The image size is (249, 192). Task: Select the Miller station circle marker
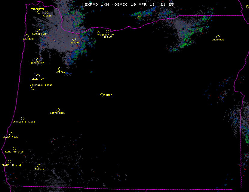tap(46, 13)
